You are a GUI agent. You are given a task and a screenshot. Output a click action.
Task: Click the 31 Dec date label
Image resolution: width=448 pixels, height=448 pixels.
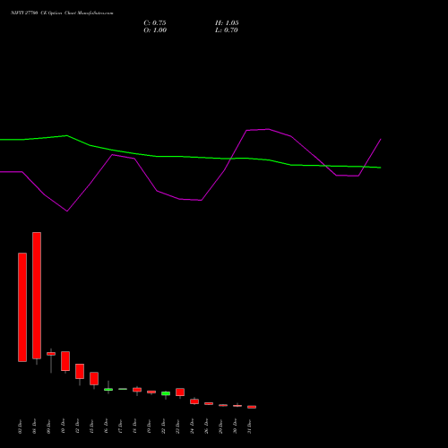[x=249, y=426]
